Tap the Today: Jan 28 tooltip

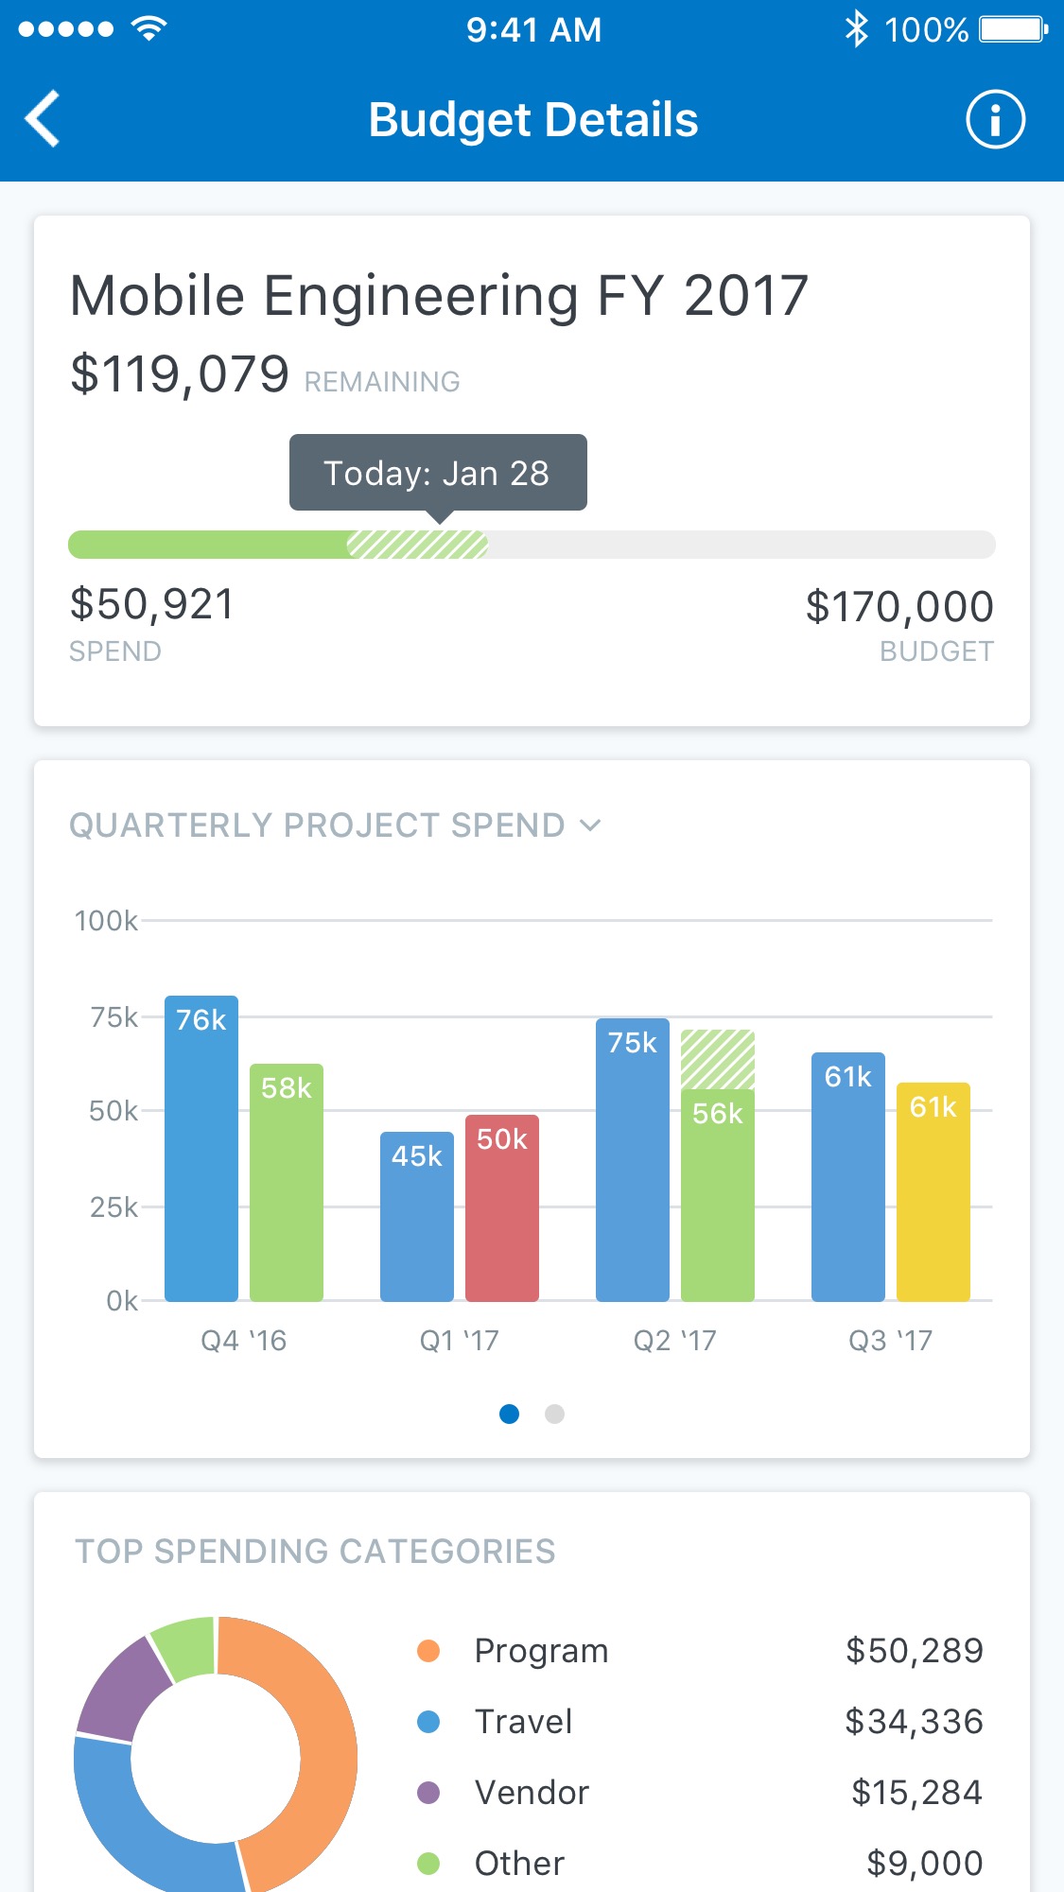point(437,473)
